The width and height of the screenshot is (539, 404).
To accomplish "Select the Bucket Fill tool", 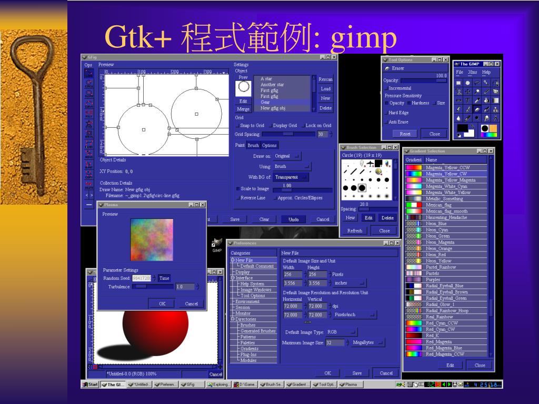I will click(x=486, y=100).
